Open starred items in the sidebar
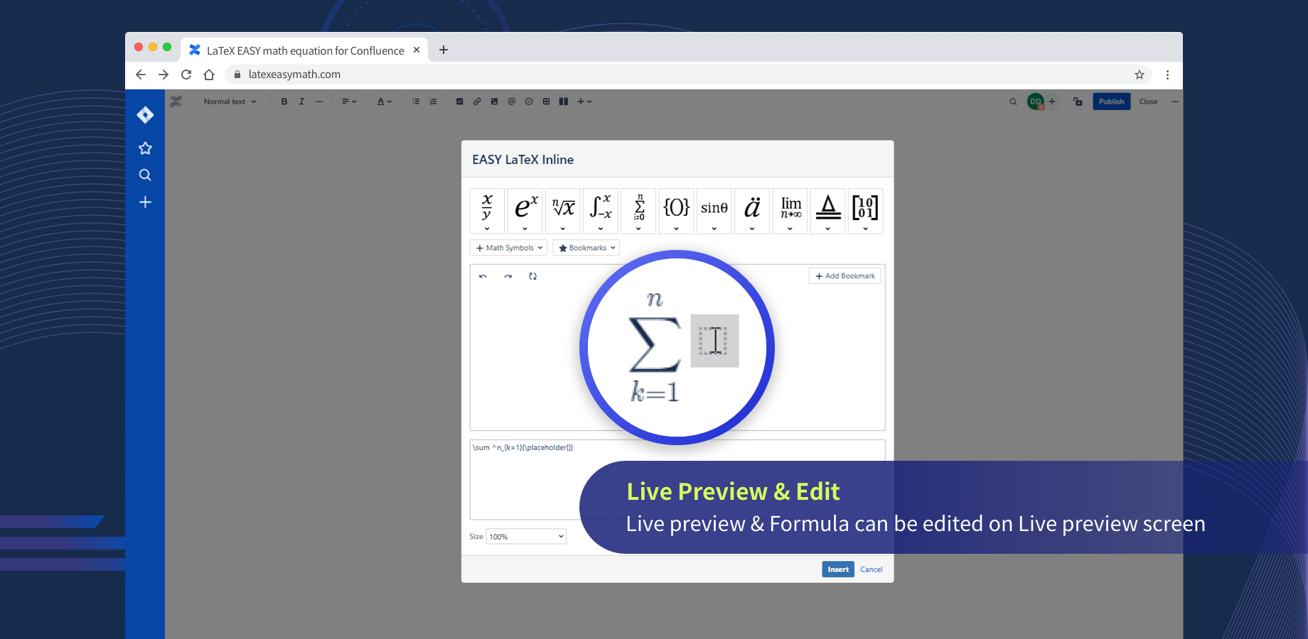This screenshot has height=639, width=1308. click(145, 148)
